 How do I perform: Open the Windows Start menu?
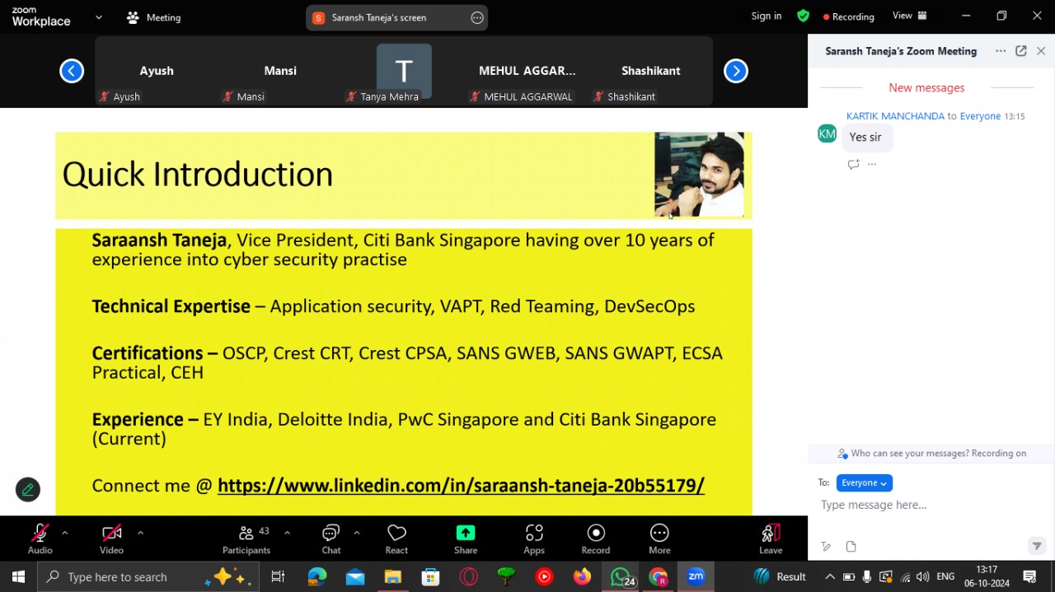[x=18, y=576]
